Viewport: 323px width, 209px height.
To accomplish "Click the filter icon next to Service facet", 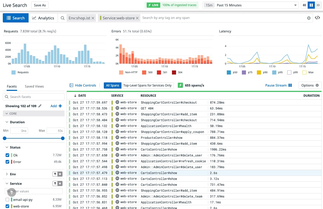I will pyautogui.click(x=55, y=183).
